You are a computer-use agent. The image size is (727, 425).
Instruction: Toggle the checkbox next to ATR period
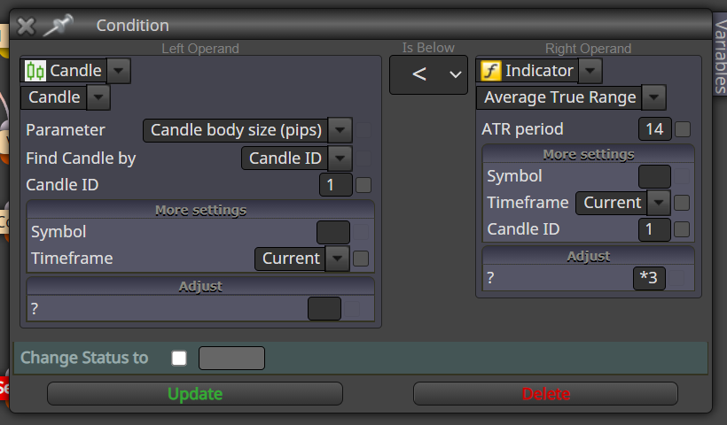(683, 129)
